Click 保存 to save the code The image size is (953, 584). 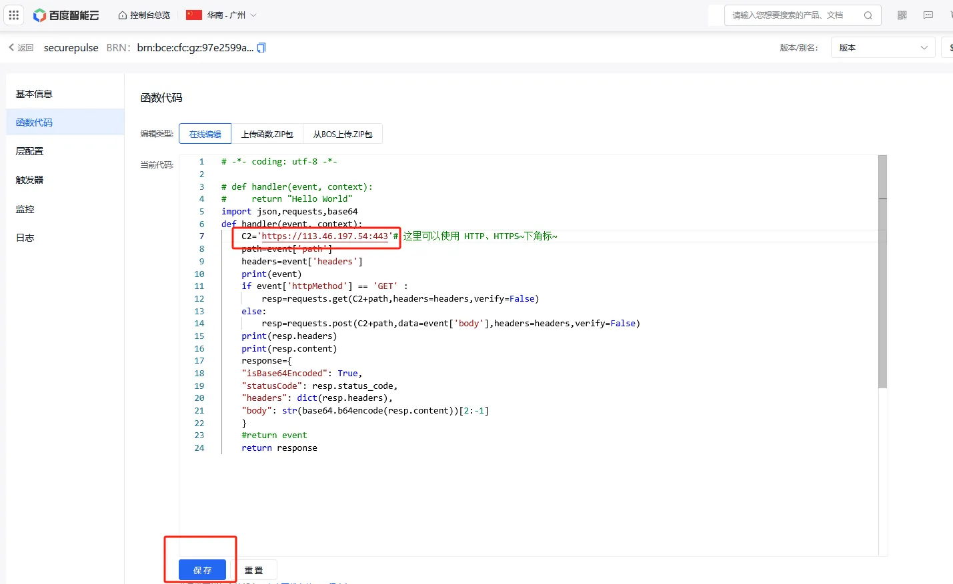[x=202, y=570]
